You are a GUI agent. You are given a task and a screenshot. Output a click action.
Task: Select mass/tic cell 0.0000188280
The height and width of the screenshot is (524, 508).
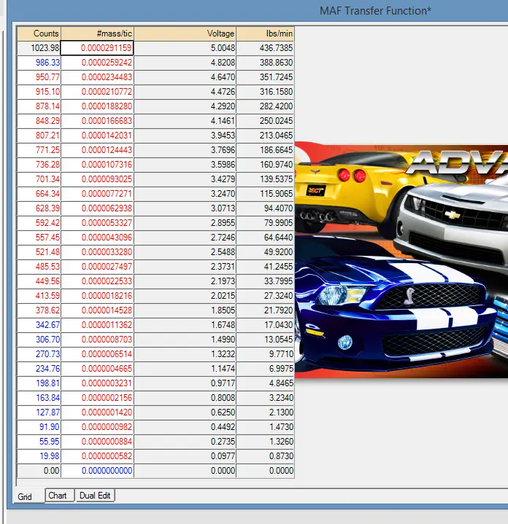point(97,106)
